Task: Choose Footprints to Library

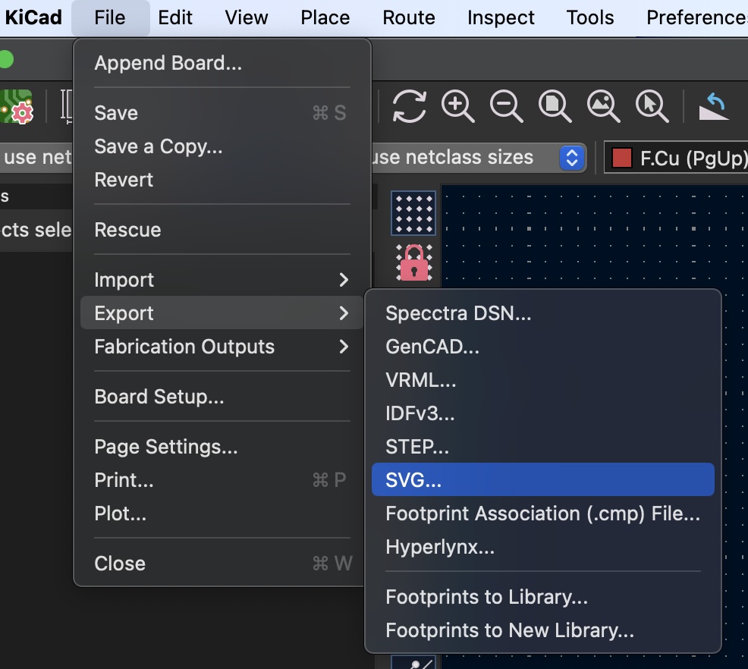Action: [x=543, y=597]
